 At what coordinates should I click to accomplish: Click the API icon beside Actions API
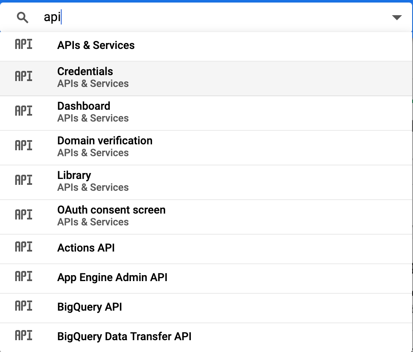(24, 247)
